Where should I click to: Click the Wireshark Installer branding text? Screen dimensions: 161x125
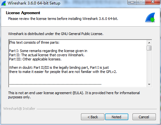click(x=19, y=109)
